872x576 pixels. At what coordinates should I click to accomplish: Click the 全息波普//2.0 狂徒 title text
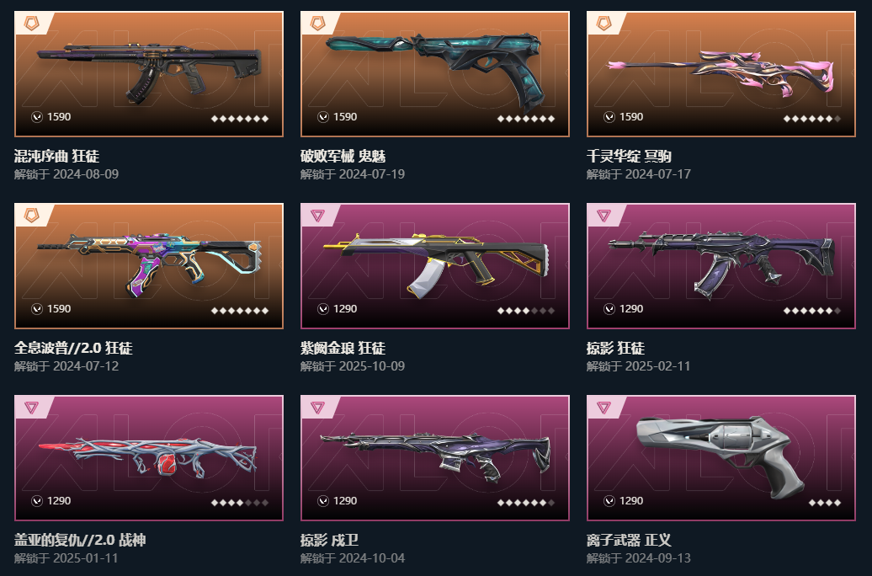click(x=73, y=349)
